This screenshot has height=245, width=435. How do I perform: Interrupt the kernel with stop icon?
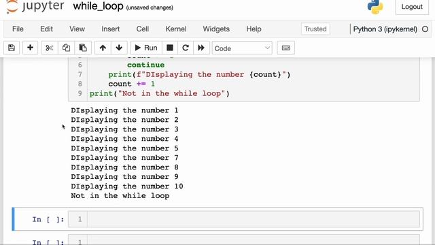(170, 48)
